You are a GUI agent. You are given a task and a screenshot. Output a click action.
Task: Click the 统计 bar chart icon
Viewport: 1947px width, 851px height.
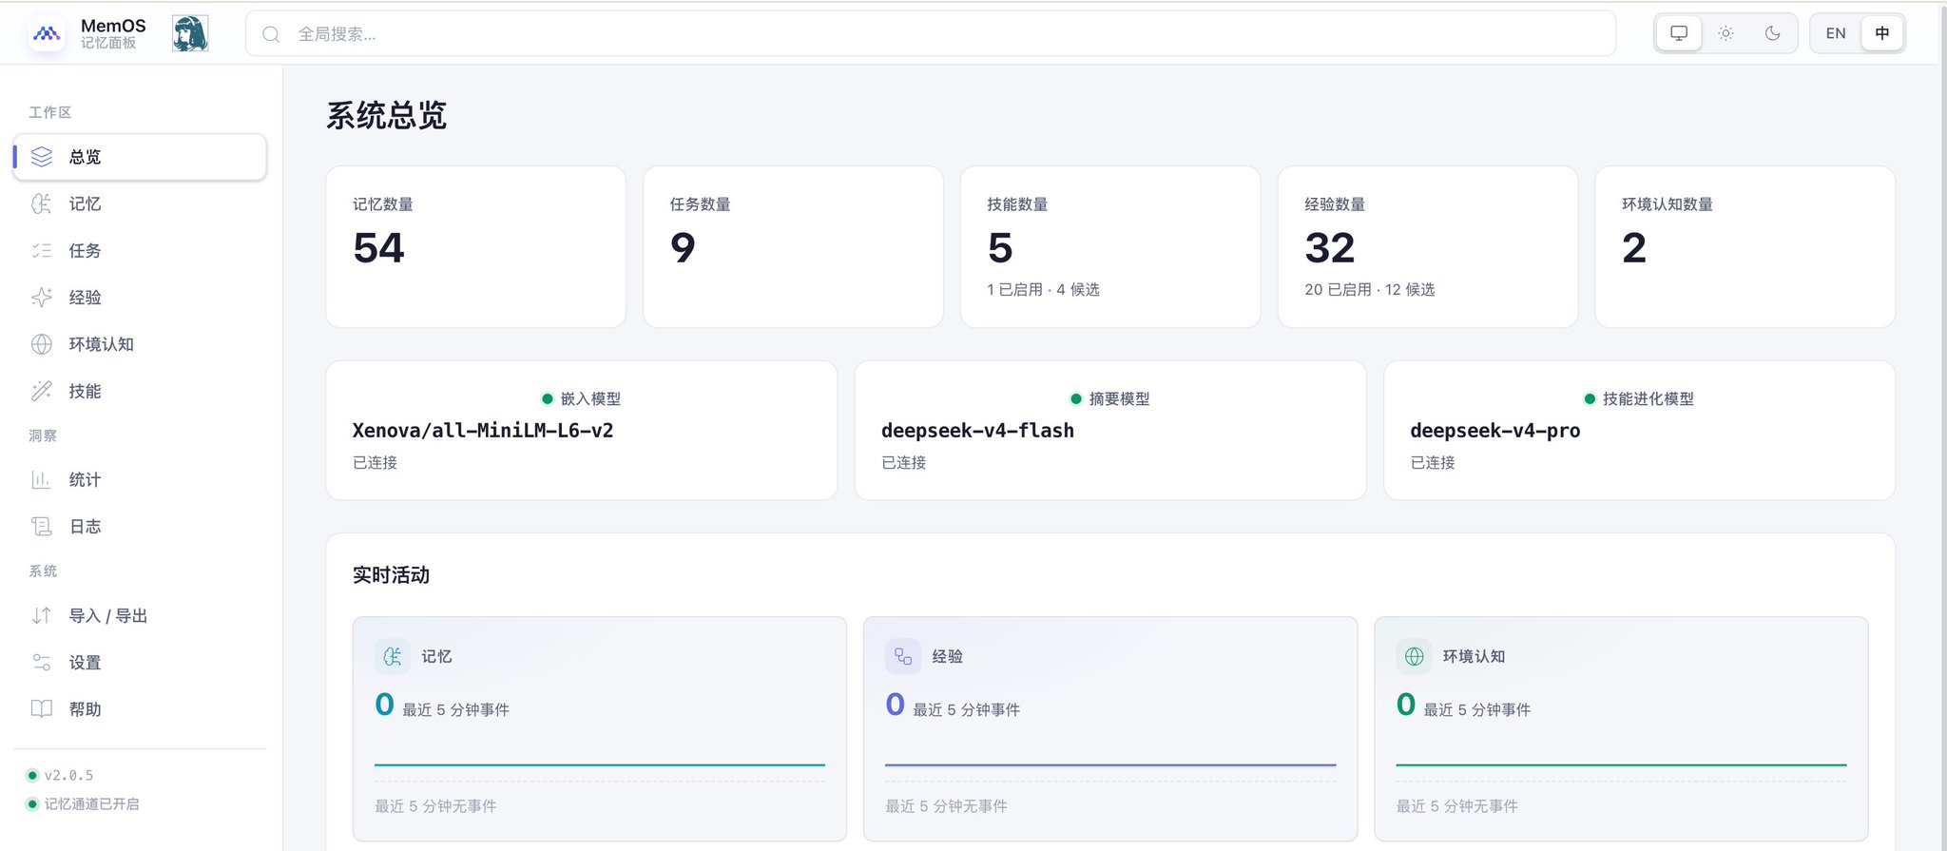[42, 479]
